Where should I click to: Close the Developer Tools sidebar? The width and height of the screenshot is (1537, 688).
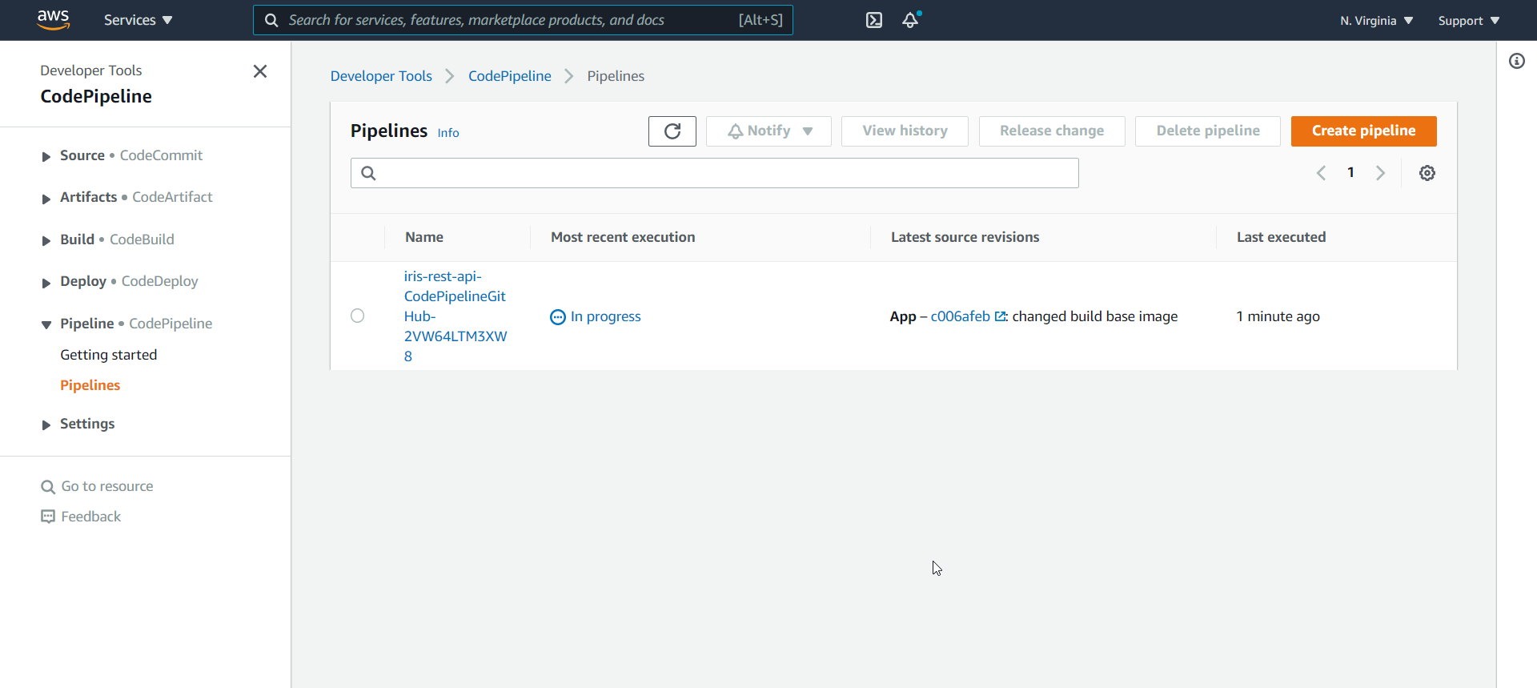pyautogui.click(x=260, y=71)
